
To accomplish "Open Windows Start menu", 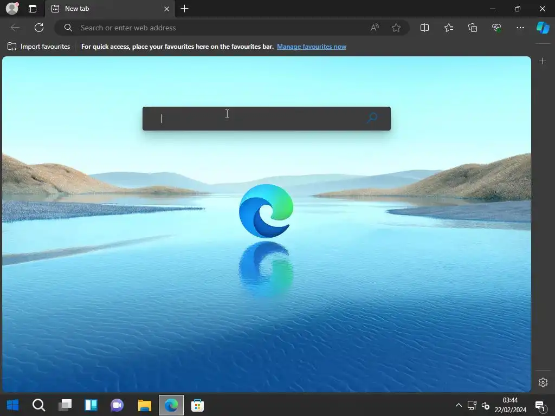I will pyautogui.click(x=13, y=405).
